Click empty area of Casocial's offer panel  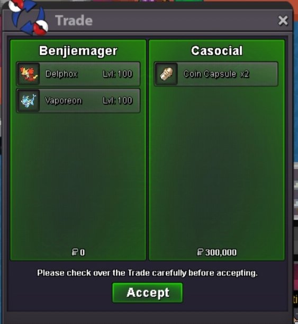(216, 165)
